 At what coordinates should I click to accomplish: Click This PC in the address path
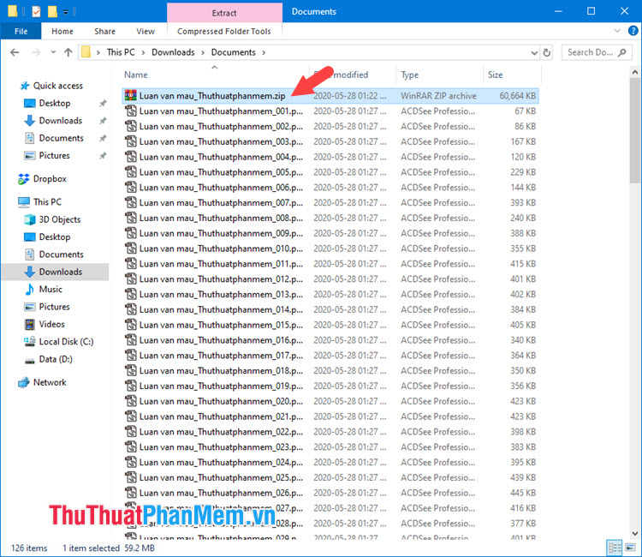click(x=121, y=52)
